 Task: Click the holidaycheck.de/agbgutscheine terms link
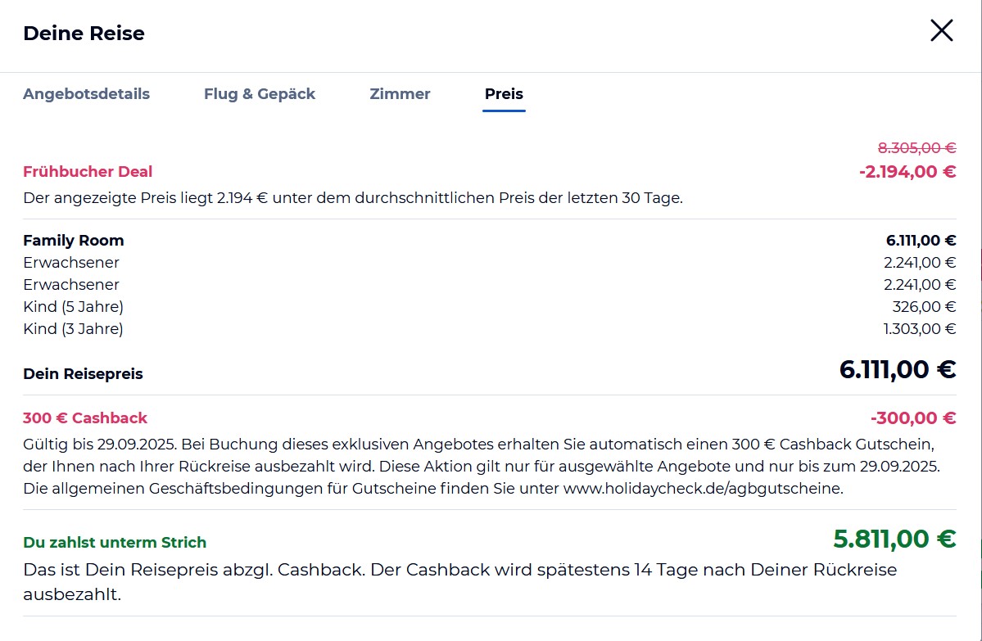pos(702,489)
